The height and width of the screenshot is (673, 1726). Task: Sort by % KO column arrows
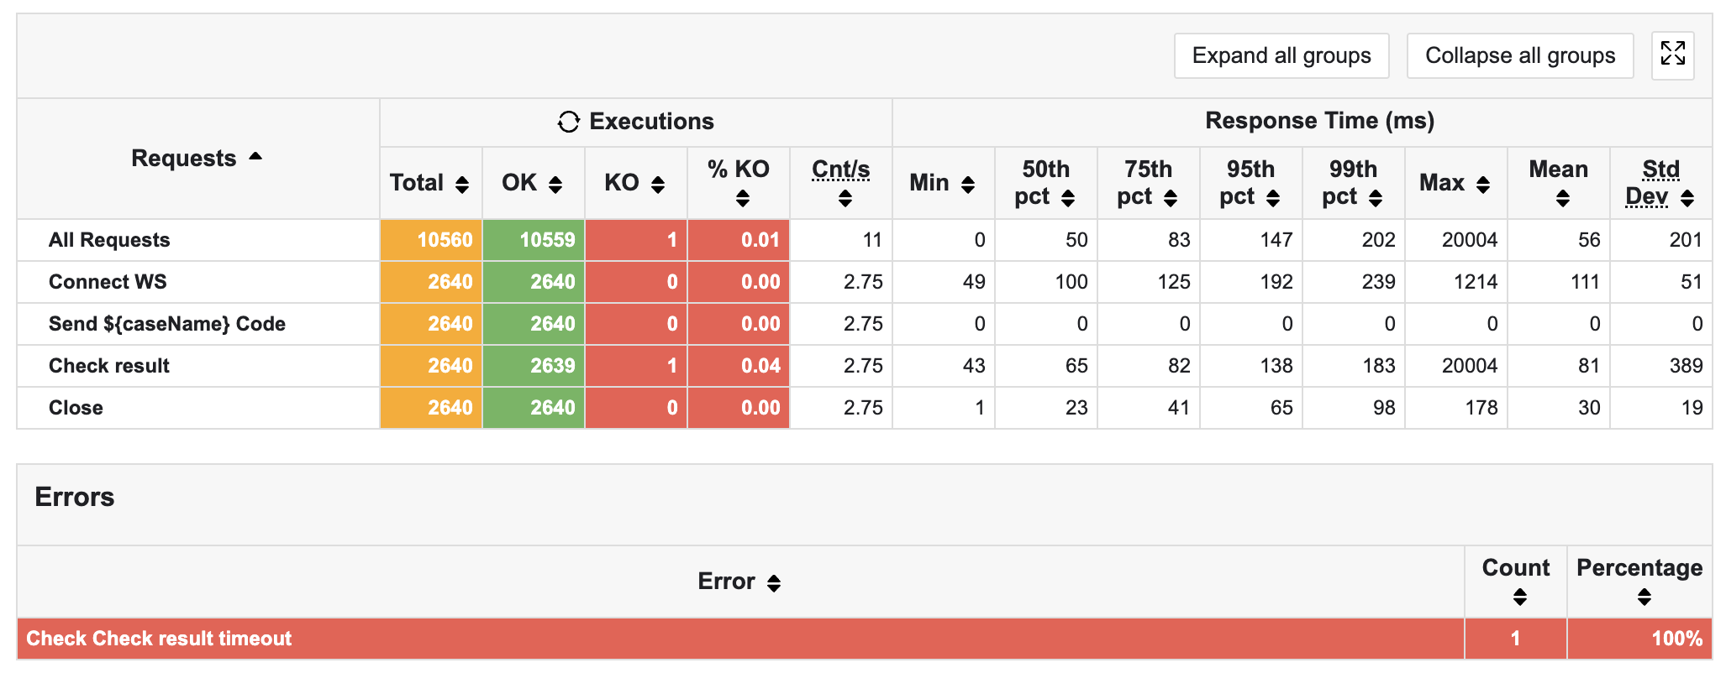(742, 199)
